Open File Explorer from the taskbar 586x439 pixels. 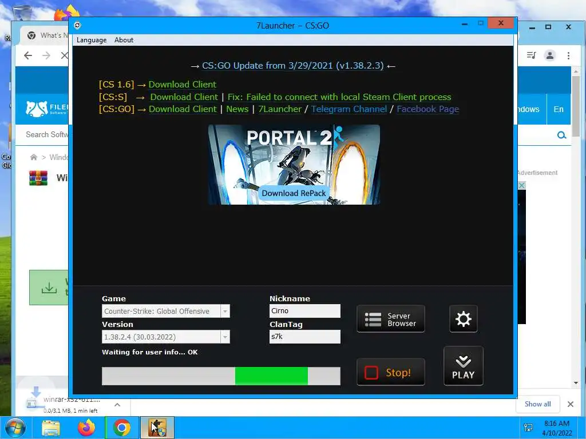coord(51,428)
